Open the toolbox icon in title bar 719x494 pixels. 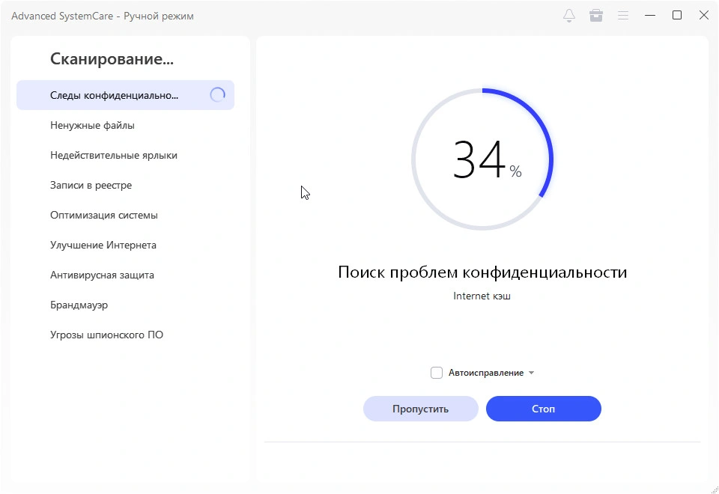pos(596,16)
